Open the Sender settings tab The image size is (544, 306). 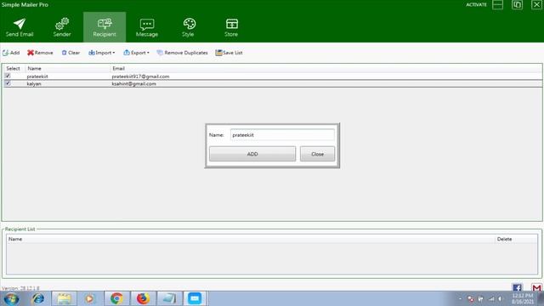point(62,27)
